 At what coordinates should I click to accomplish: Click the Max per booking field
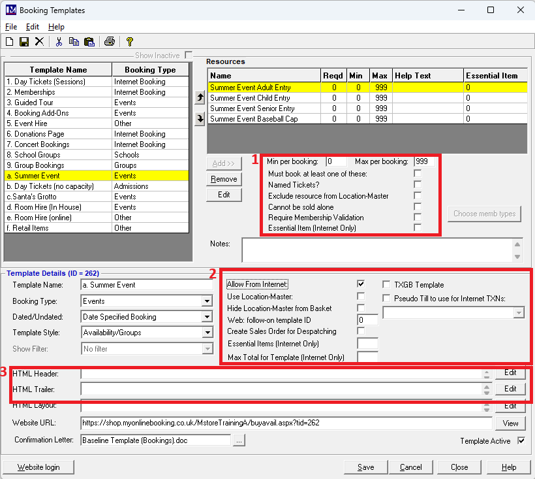425,161
